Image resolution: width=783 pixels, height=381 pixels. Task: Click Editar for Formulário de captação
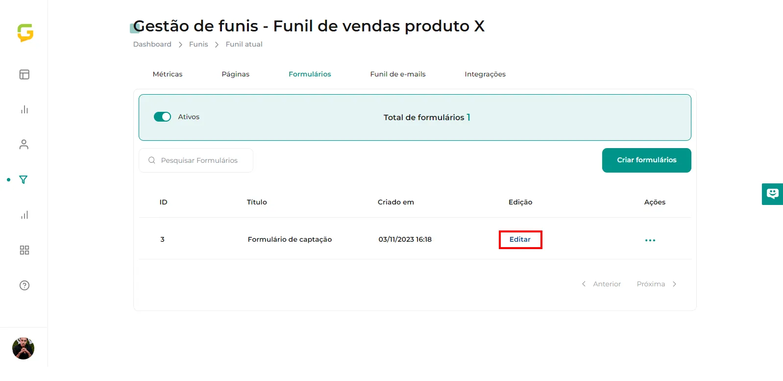coord(520,239)
